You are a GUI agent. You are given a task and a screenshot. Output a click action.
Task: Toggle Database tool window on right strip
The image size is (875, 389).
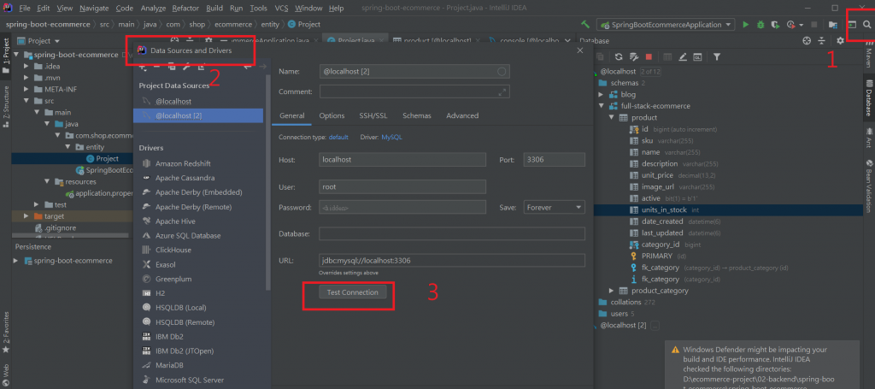coord(868,98)
